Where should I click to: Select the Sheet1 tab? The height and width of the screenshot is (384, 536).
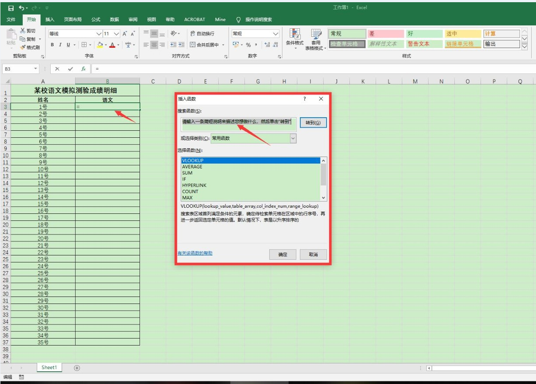[49, 368]
